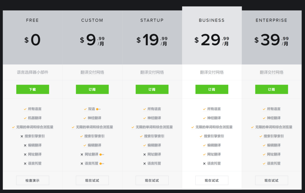
Task: Open 无限的单词和综合浏览量 link in Enterprise plan
Action: click(x=274, y=127)
